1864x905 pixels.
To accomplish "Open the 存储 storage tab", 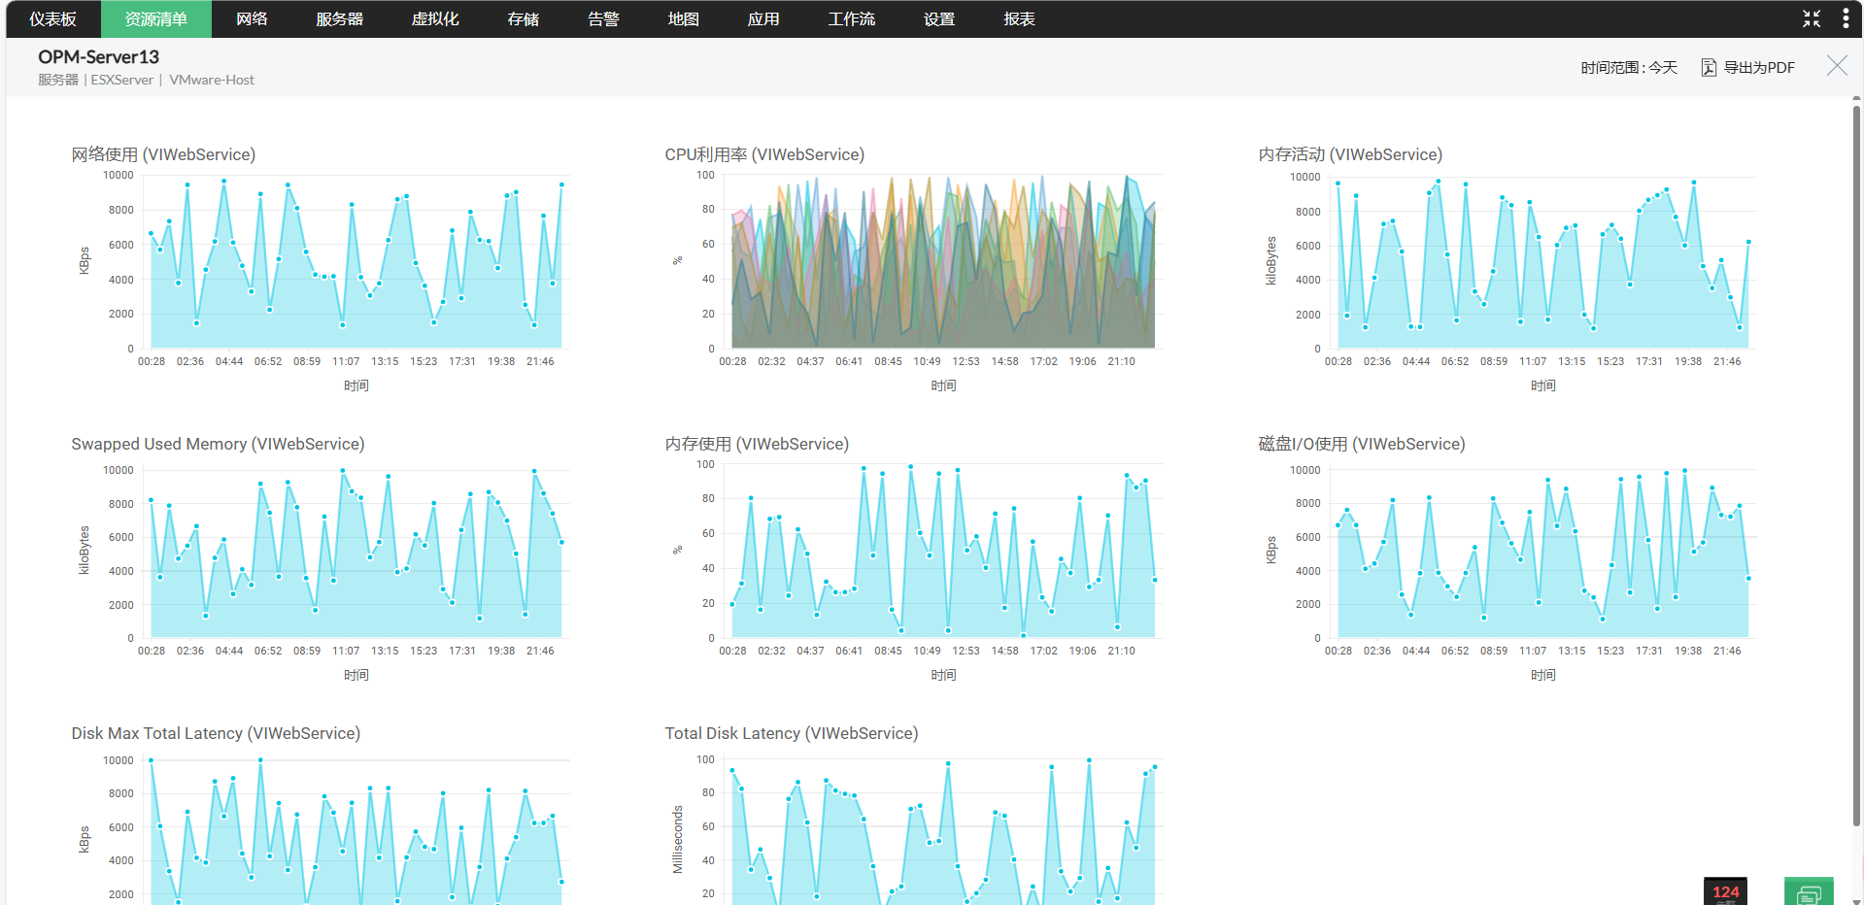I will pos(524,18).
